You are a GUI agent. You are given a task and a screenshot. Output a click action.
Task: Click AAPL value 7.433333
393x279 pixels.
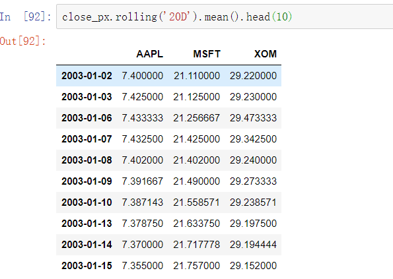point(143,118)
